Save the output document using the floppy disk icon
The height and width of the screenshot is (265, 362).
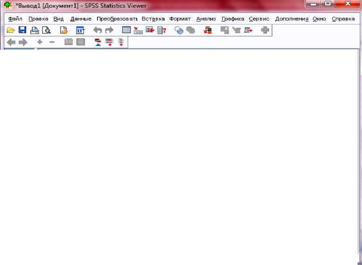click(x=22, y=30)
